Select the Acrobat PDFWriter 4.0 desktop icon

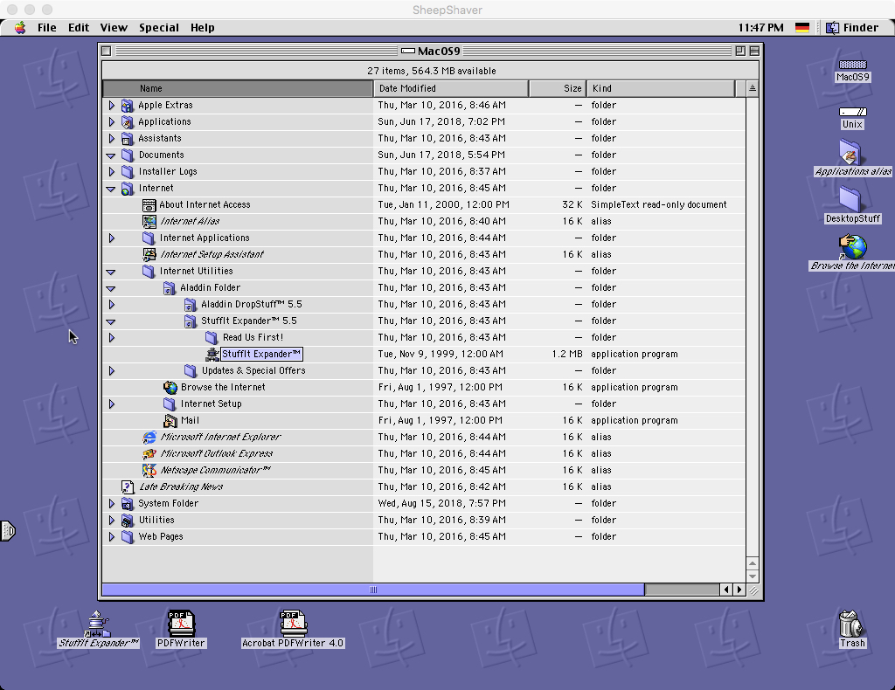point(293,624)
